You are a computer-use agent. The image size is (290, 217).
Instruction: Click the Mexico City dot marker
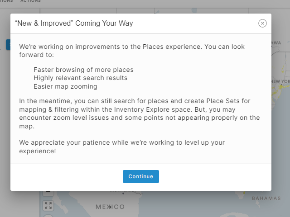click(x=110, y=207)
